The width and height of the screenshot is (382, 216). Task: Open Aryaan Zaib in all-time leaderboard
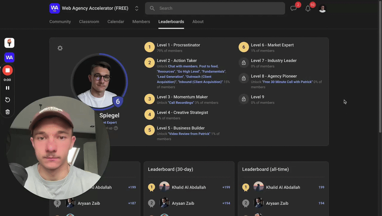(277, 203)
